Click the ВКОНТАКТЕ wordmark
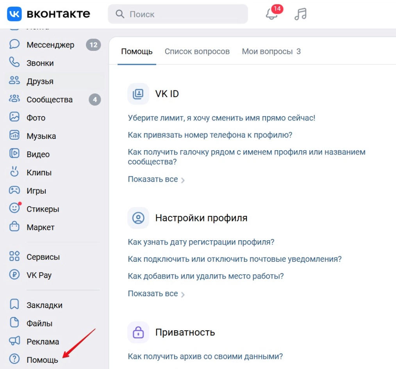 [x=58, y=14]
